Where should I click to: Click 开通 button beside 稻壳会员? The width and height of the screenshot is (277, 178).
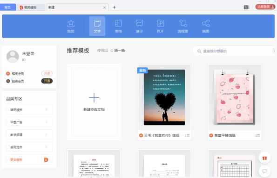click(x=47, y=73)
